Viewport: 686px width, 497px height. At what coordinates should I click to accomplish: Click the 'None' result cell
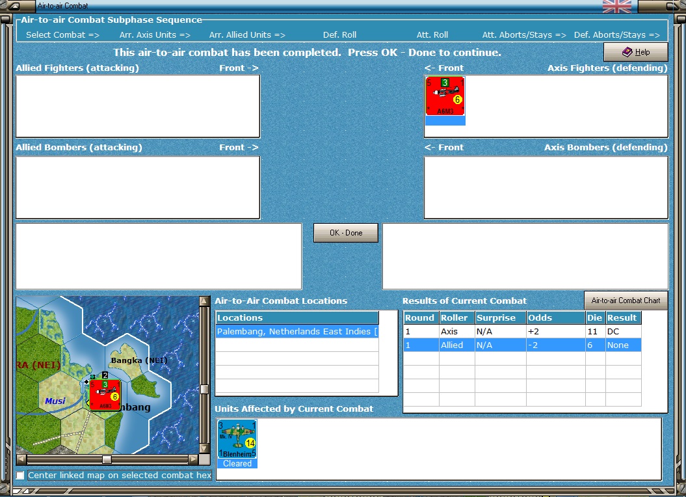coord(624,345)
